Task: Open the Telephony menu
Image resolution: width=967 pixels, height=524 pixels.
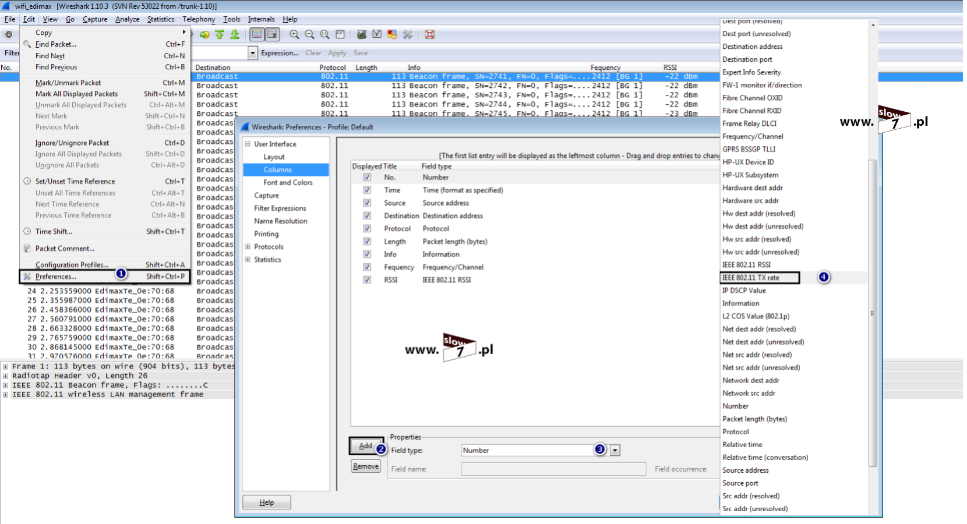Action: [199, 19]
